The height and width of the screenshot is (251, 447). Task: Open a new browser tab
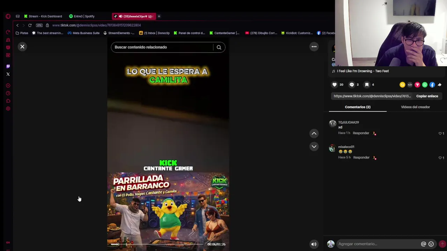(159, 16)
